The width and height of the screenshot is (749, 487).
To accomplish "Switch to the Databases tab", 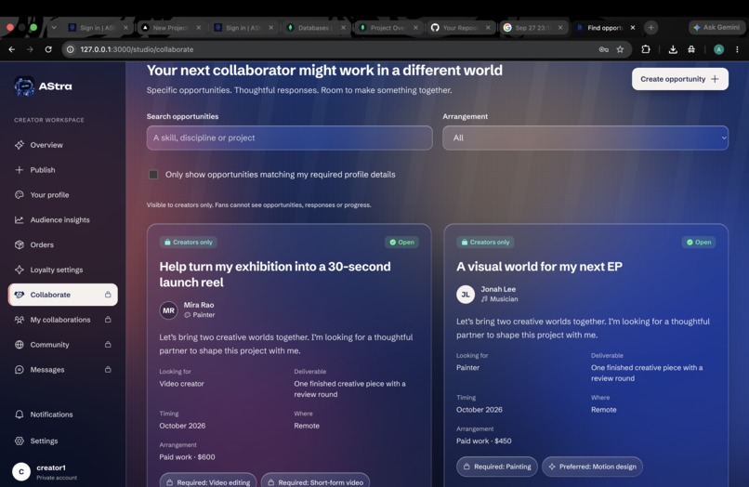I will (x=313, y=28).
